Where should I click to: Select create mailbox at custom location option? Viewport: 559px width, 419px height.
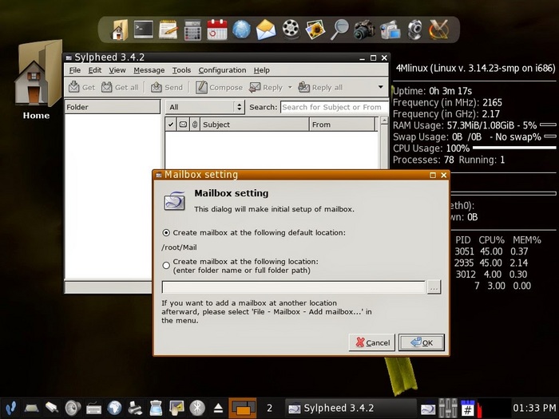pyautogui.click(x=166, y=265)
